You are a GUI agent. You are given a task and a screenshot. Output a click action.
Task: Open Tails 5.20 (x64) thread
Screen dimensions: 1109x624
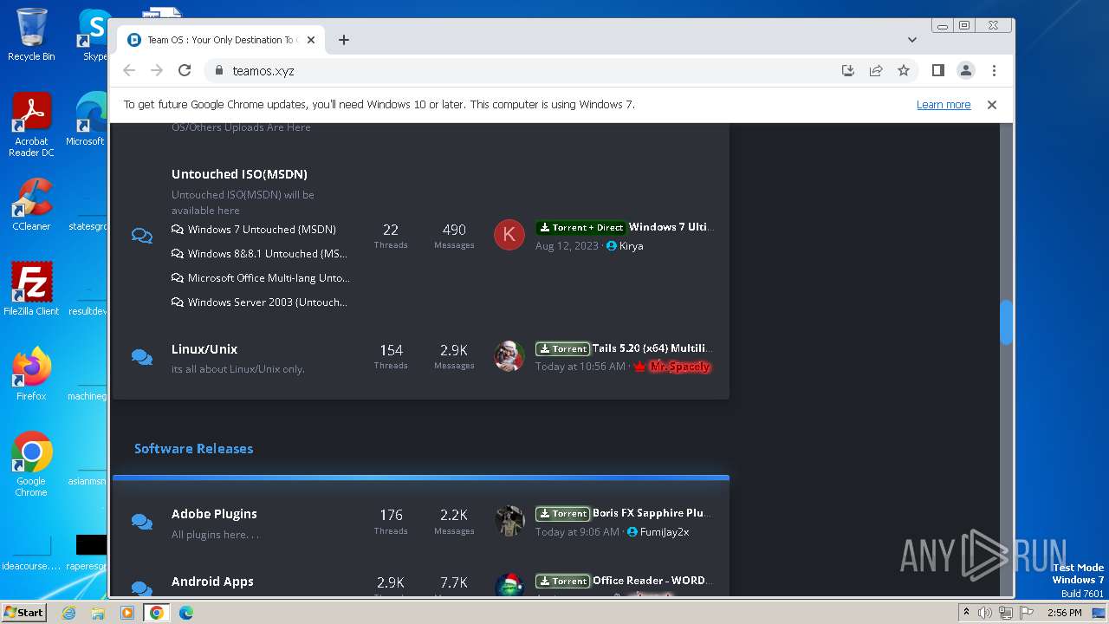652,348
